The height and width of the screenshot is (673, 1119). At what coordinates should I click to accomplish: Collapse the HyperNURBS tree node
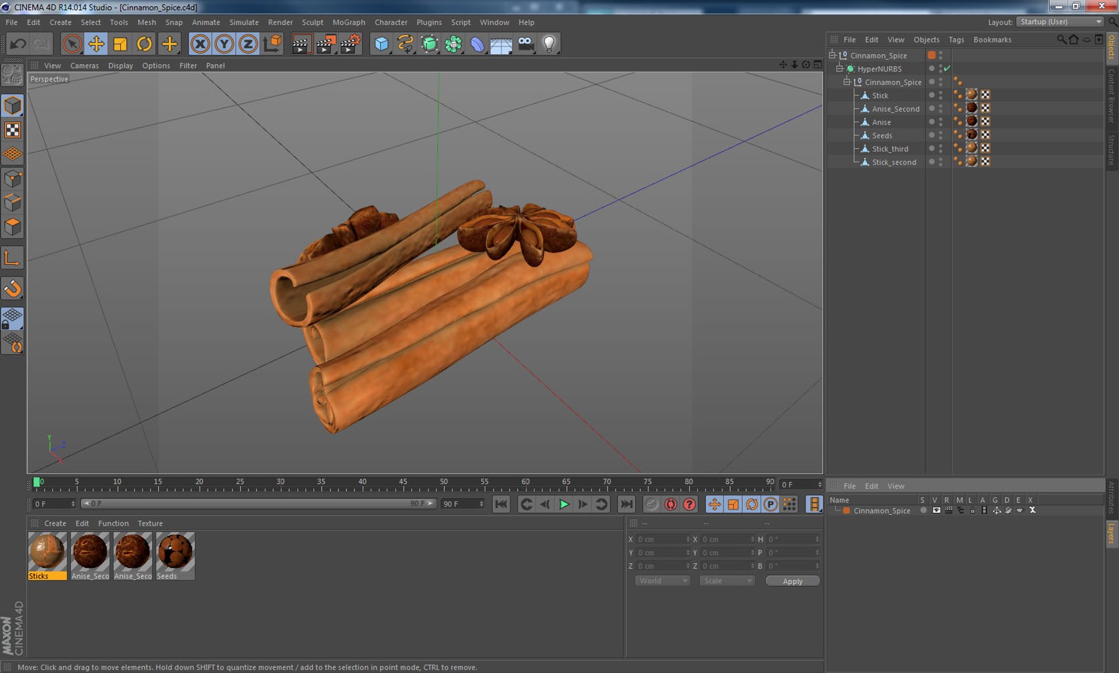point(839,69)
